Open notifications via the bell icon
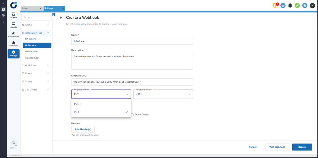 (290, 6)
